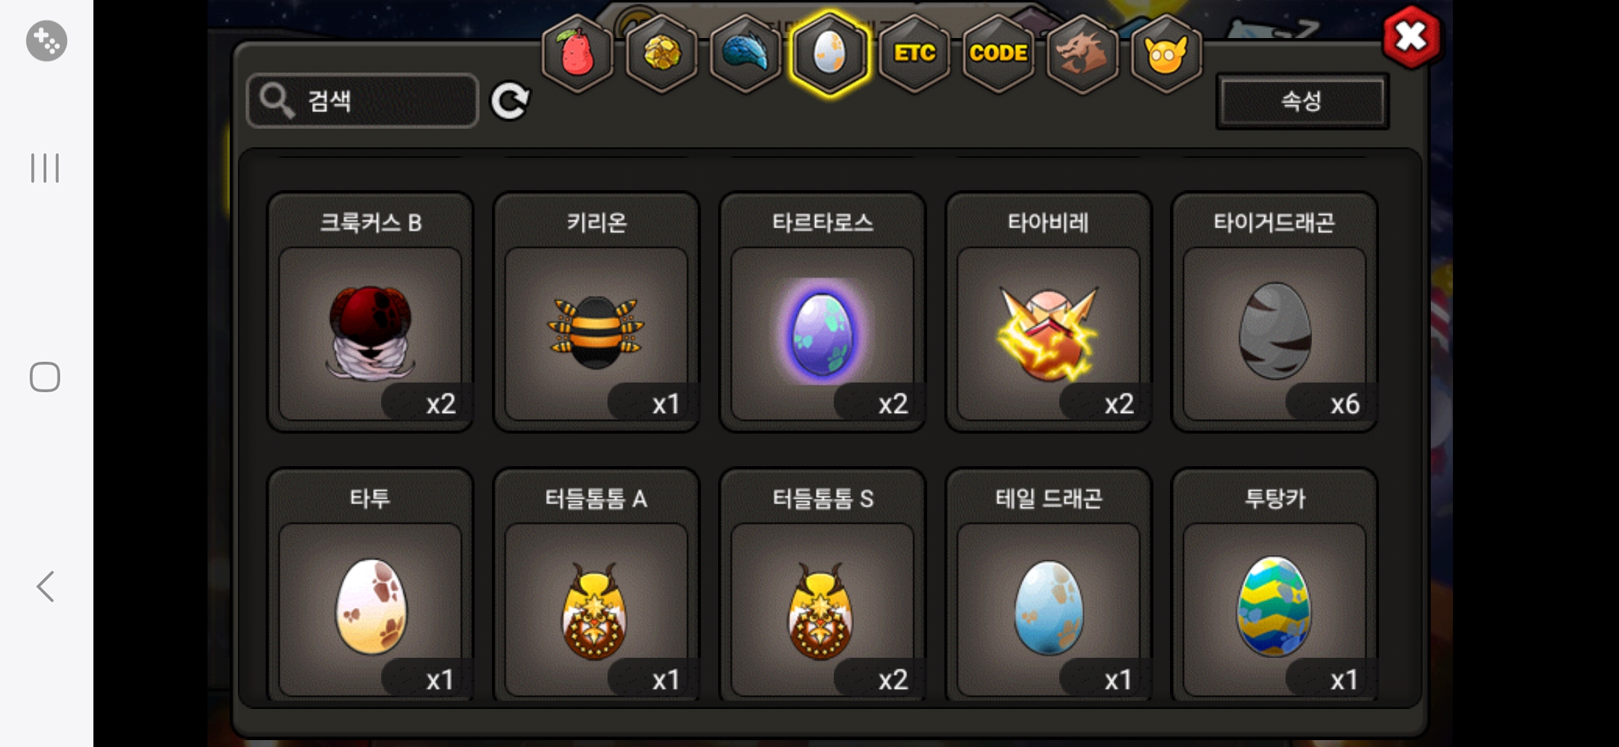Open the CODE tab

point(998,54)
